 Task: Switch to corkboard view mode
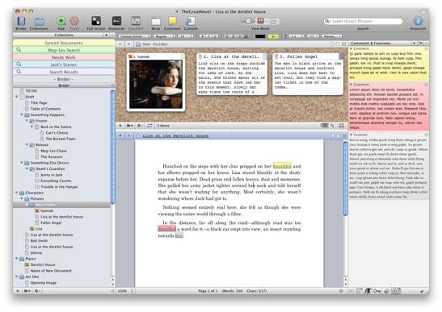(260, 21)
